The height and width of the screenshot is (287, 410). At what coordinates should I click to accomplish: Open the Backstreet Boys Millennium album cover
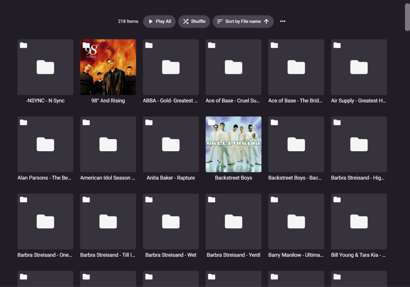tap(233, 145)
